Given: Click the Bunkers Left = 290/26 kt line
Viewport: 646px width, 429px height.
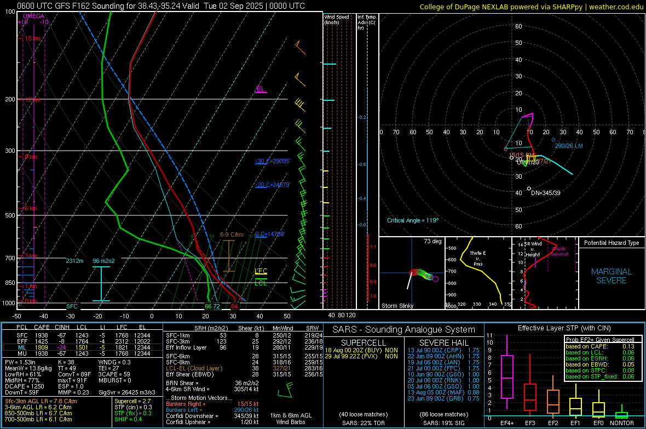Looking at the screenshot, I should tap(212, 410).
